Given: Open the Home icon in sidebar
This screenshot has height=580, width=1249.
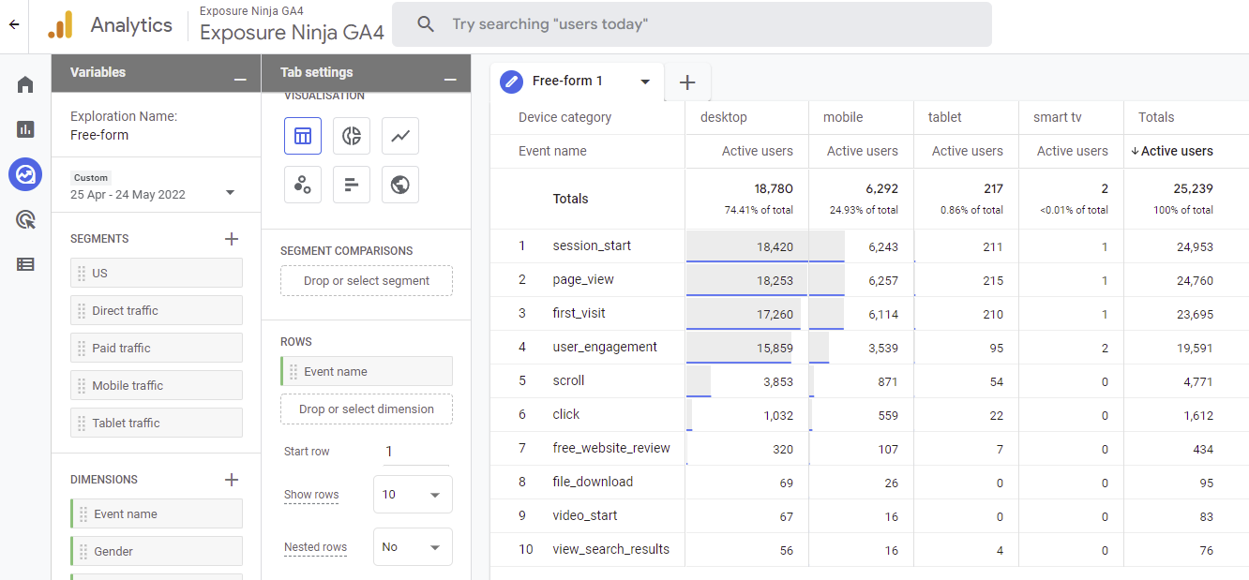Looking at the screenshot, I should [25, 84].
